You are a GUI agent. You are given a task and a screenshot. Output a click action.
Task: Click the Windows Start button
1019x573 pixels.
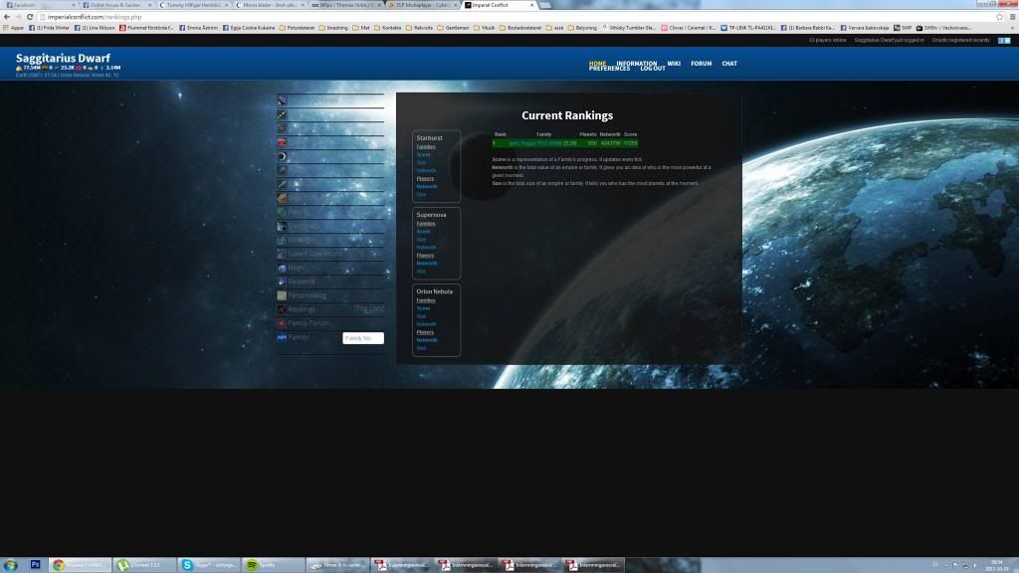click(x=10, y=565)
